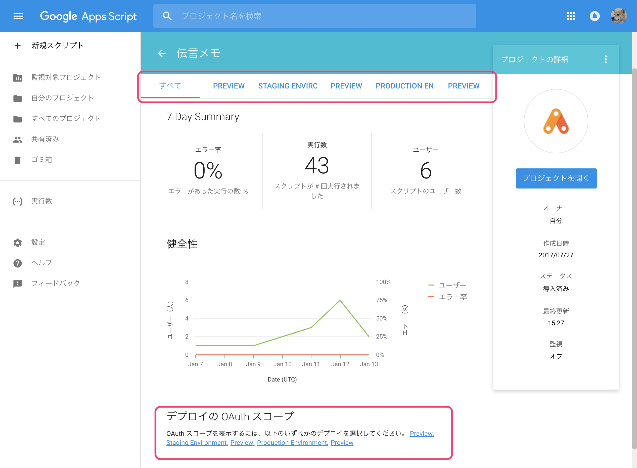
Task: Click the プロジェクトを開く button
Action: (556, 178)
